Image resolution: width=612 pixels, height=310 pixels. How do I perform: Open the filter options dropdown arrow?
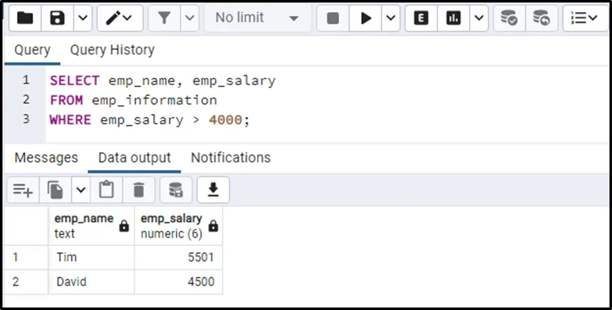coord(190,18)
